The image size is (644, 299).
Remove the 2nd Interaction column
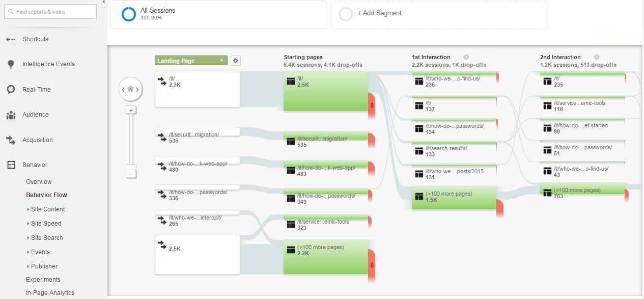point(596,57)
